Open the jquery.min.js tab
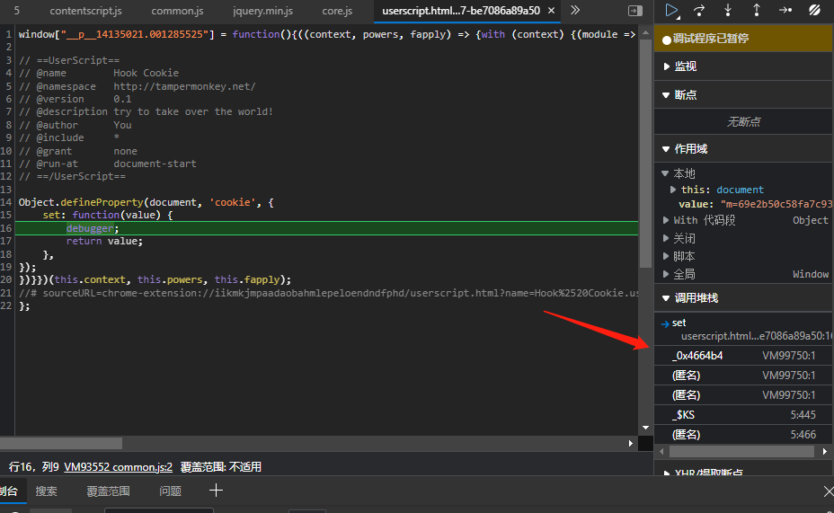Image resolution: width=834 pixels, height=513 pixels. coord(262,11)
